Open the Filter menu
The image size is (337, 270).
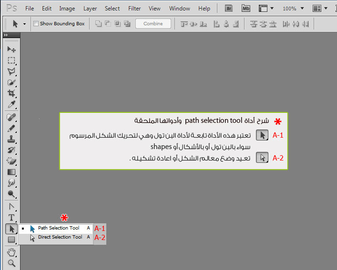coord(134,9)
